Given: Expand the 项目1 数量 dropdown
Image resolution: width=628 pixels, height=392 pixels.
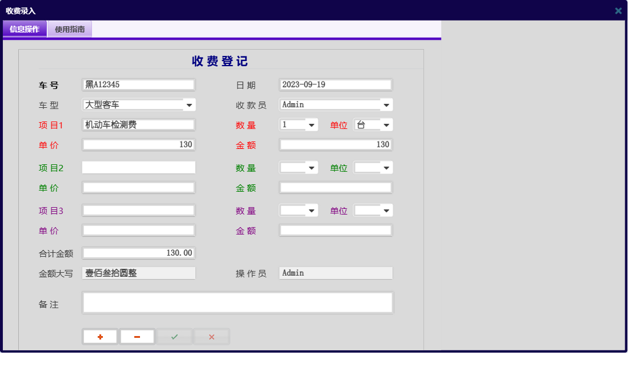Looking at the screenshot, I should 311,125.
